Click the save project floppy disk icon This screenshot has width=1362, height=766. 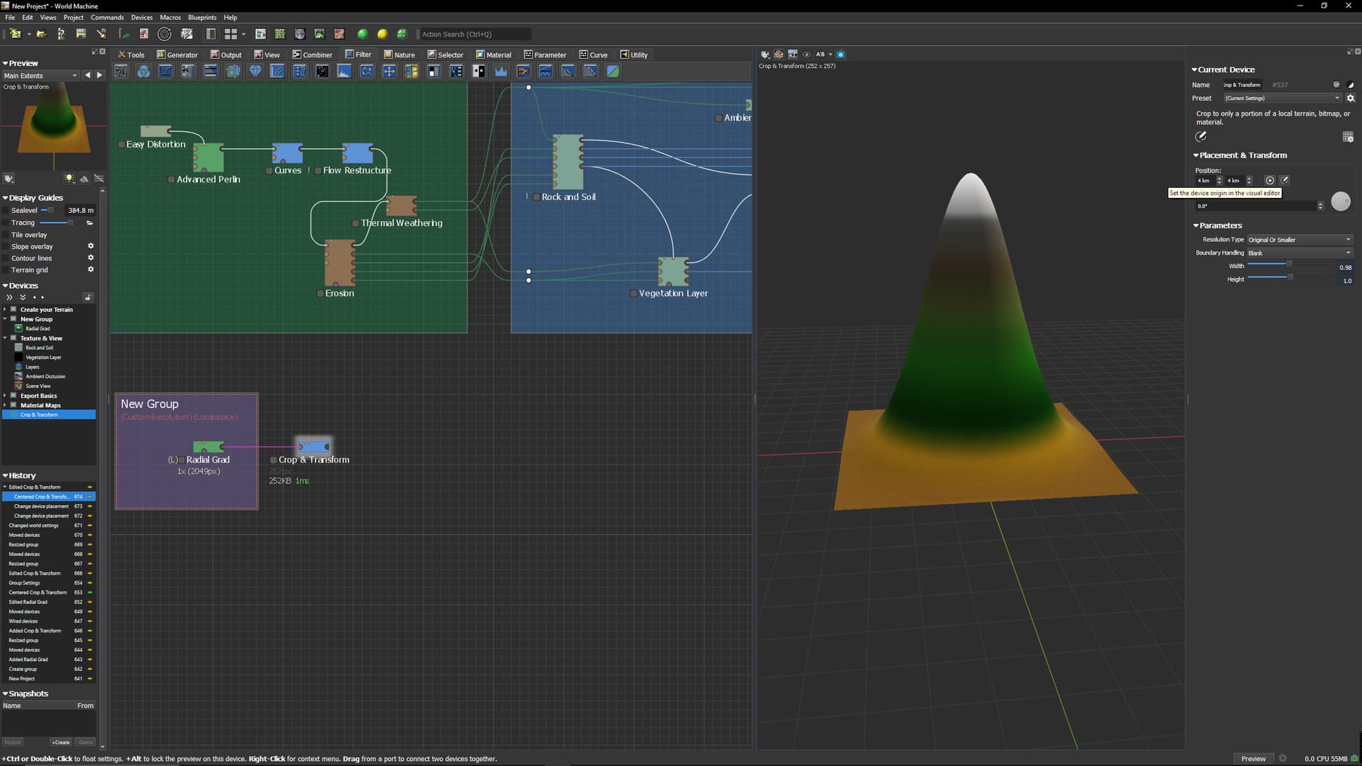click(x=81, y=34)
